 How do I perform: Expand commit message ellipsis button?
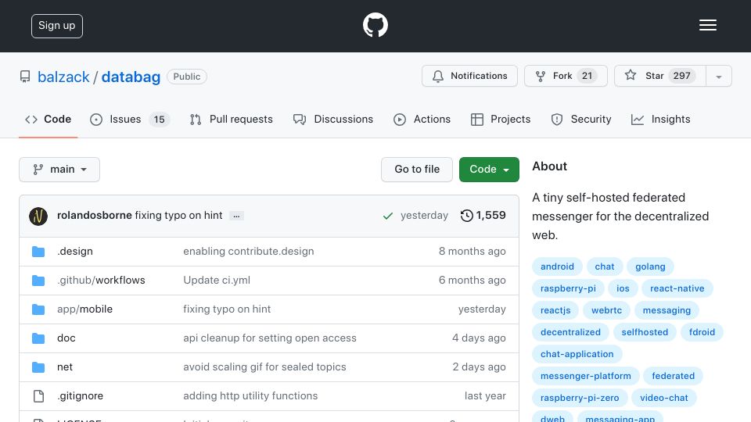[x=236, y=216]
